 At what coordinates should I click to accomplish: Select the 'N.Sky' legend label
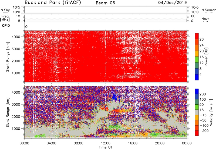[5, 10]
